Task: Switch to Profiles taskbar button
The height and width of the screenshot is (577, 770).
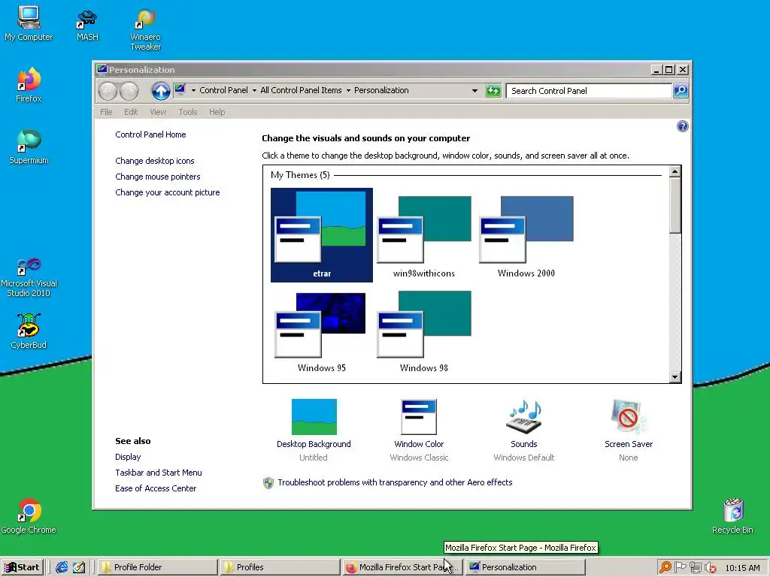Action: pyautogui.click(x=280, y=567)
